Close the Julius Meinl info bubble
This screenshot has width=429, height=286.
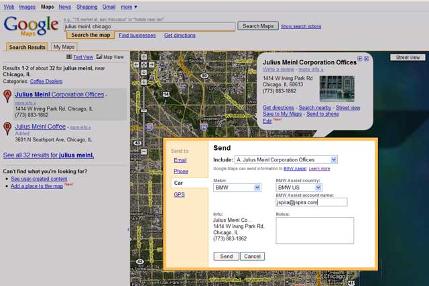(x=367, y=59)
